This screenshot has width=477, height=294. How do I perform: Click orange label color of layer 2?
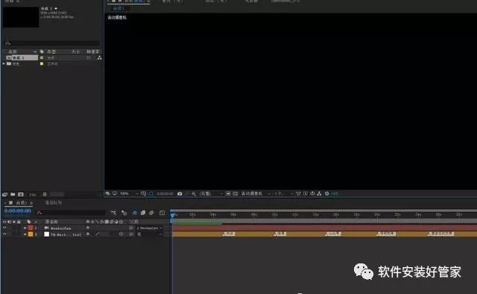click(31, 234)
